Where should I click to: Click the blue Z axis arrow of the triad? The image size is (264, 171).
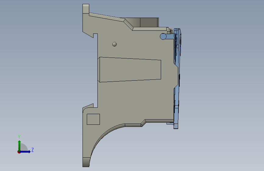[x=25, y=152]
